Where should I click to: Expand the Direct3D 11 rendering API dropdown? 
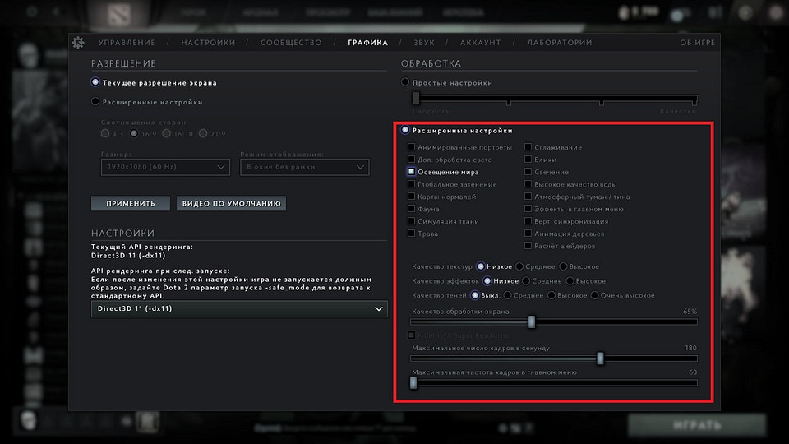pyautogui.click(x=239, y=308)
